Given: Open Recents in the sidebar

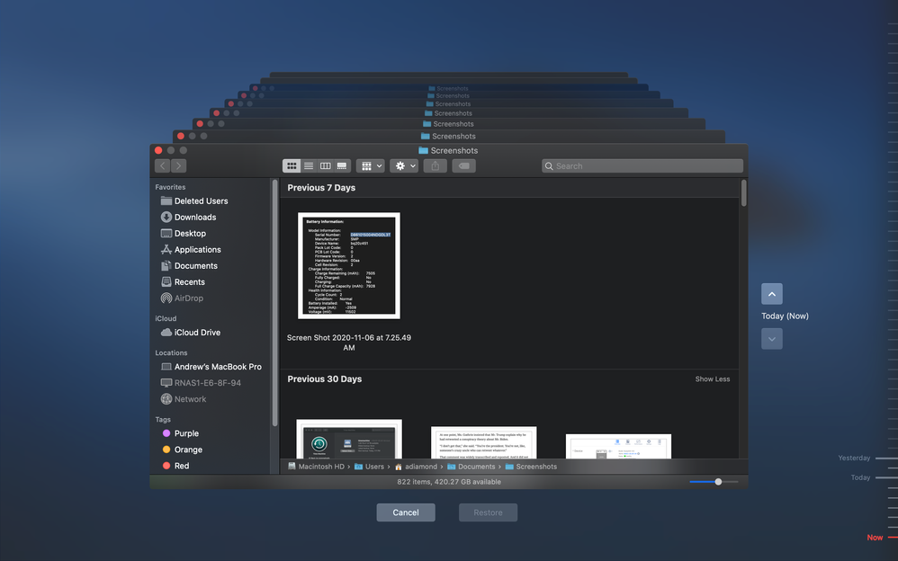Looking at the screenshot, I should [184, 281].
